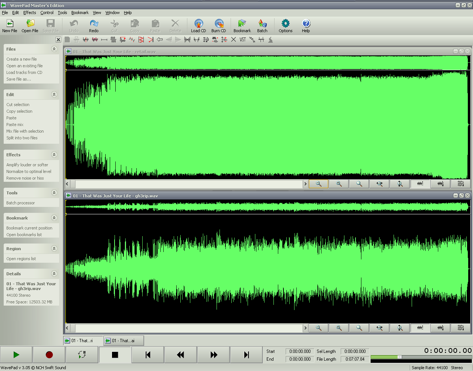The width and height of the screenshot is (473, 371).
Task: Toggle combined channel view in retail.wav window
Action: (420, 184)
